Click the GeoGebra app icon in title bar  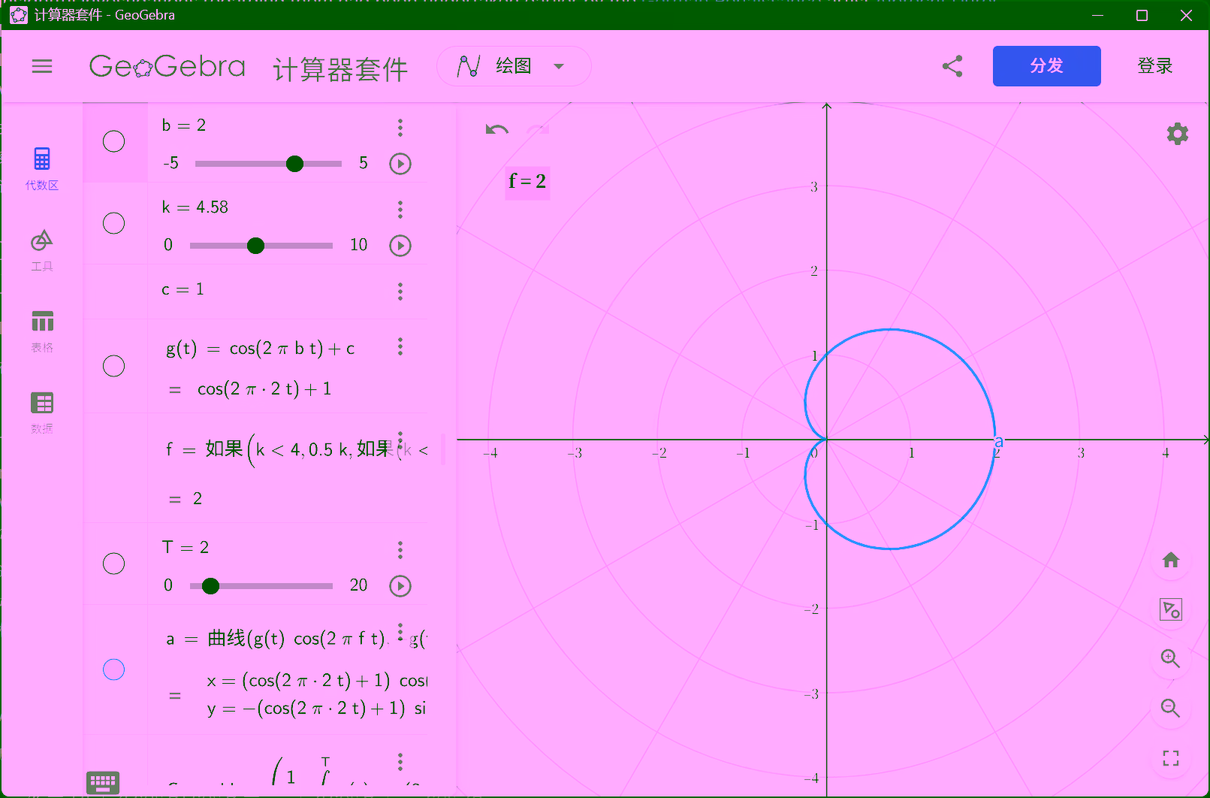coord(19,15)
